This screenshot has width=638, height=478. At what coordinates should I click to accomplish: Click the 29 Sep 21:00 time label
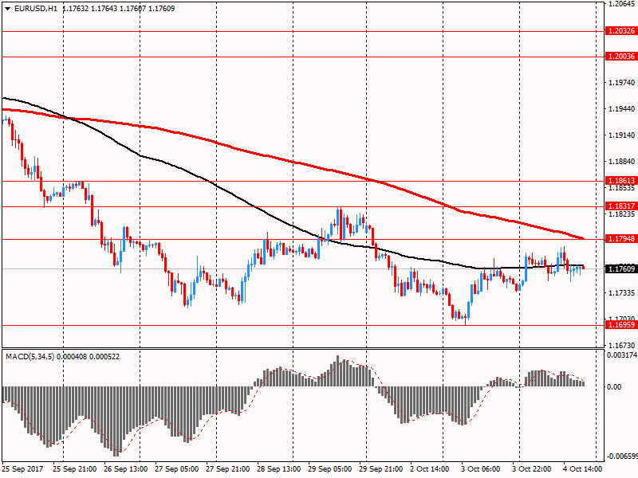pos(381,469)
